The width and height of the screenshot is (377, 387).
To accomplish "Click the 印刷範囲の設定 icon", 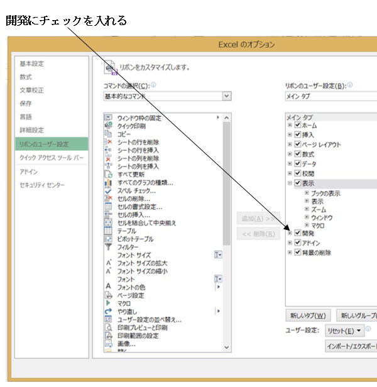I will click(x=108, y=335).
